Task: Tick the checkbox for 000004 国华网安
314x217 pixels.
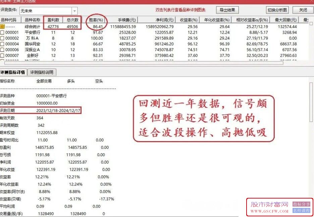Action: 2,44
